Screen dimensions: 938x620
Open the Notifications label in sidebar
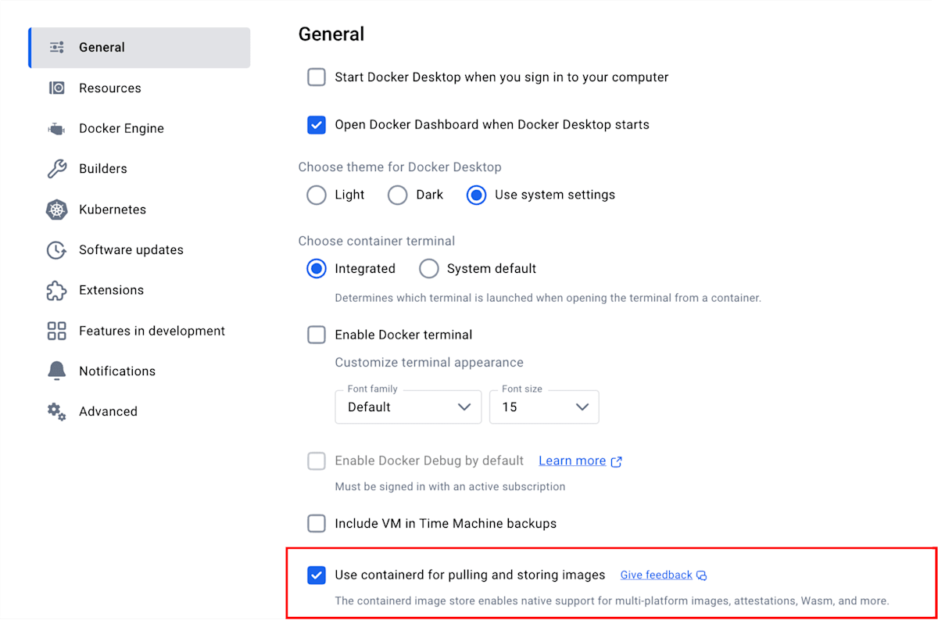pyautogui.click(x=117, y=371)
